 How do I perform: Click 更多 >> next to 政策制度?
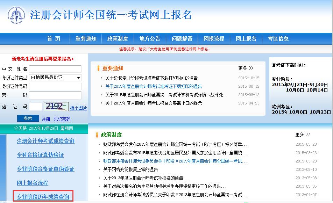pyautogui.click(x=302, y=135)
